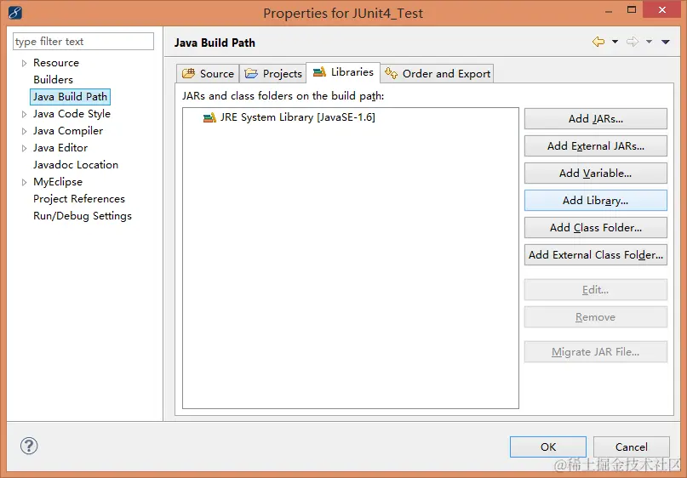Click the Order and Export tab icon
687x478 pixels.
coord(391,73)
